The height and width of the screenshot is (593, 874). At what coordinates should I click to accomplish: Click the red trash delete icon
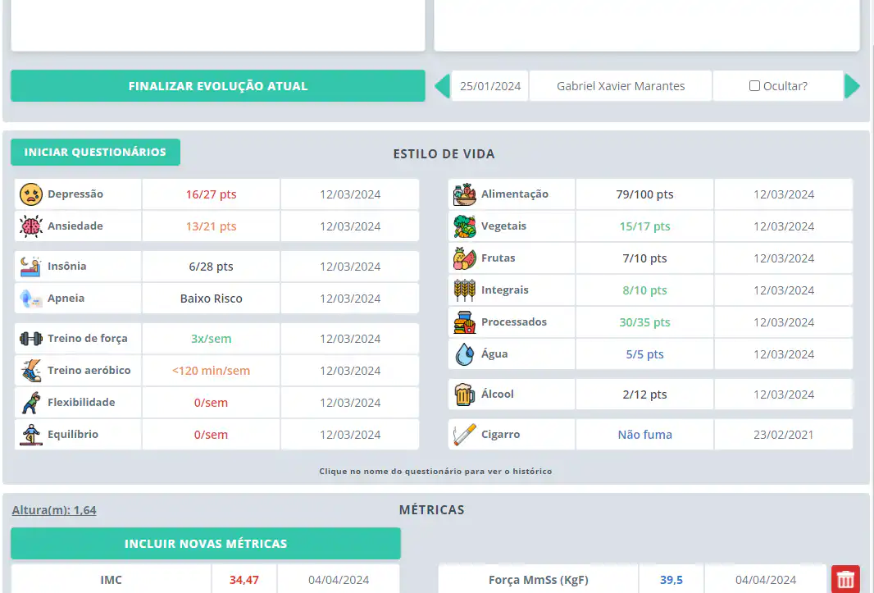[845, 580]
